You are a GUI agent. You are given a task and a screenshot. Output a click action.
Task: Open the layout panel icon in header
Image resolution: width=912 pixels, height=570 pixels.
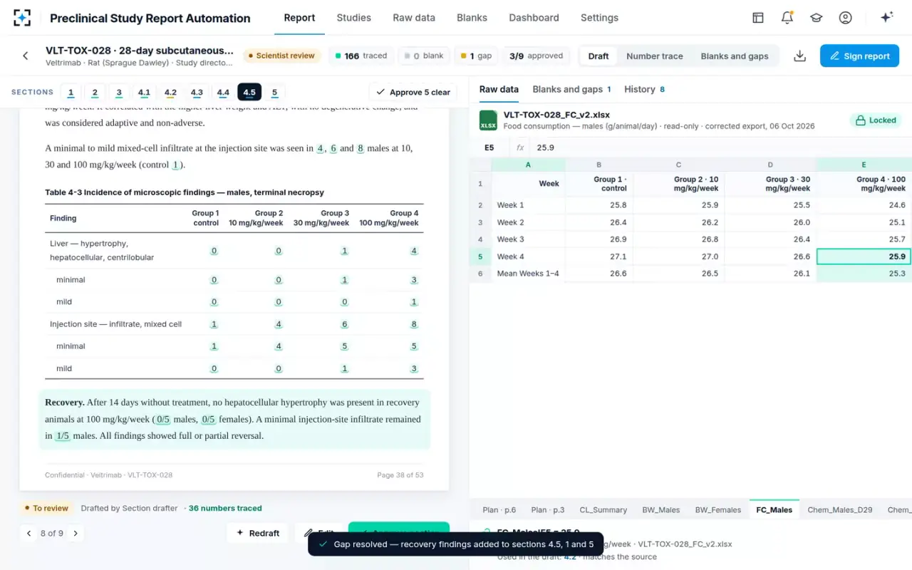tap(758, 18)
